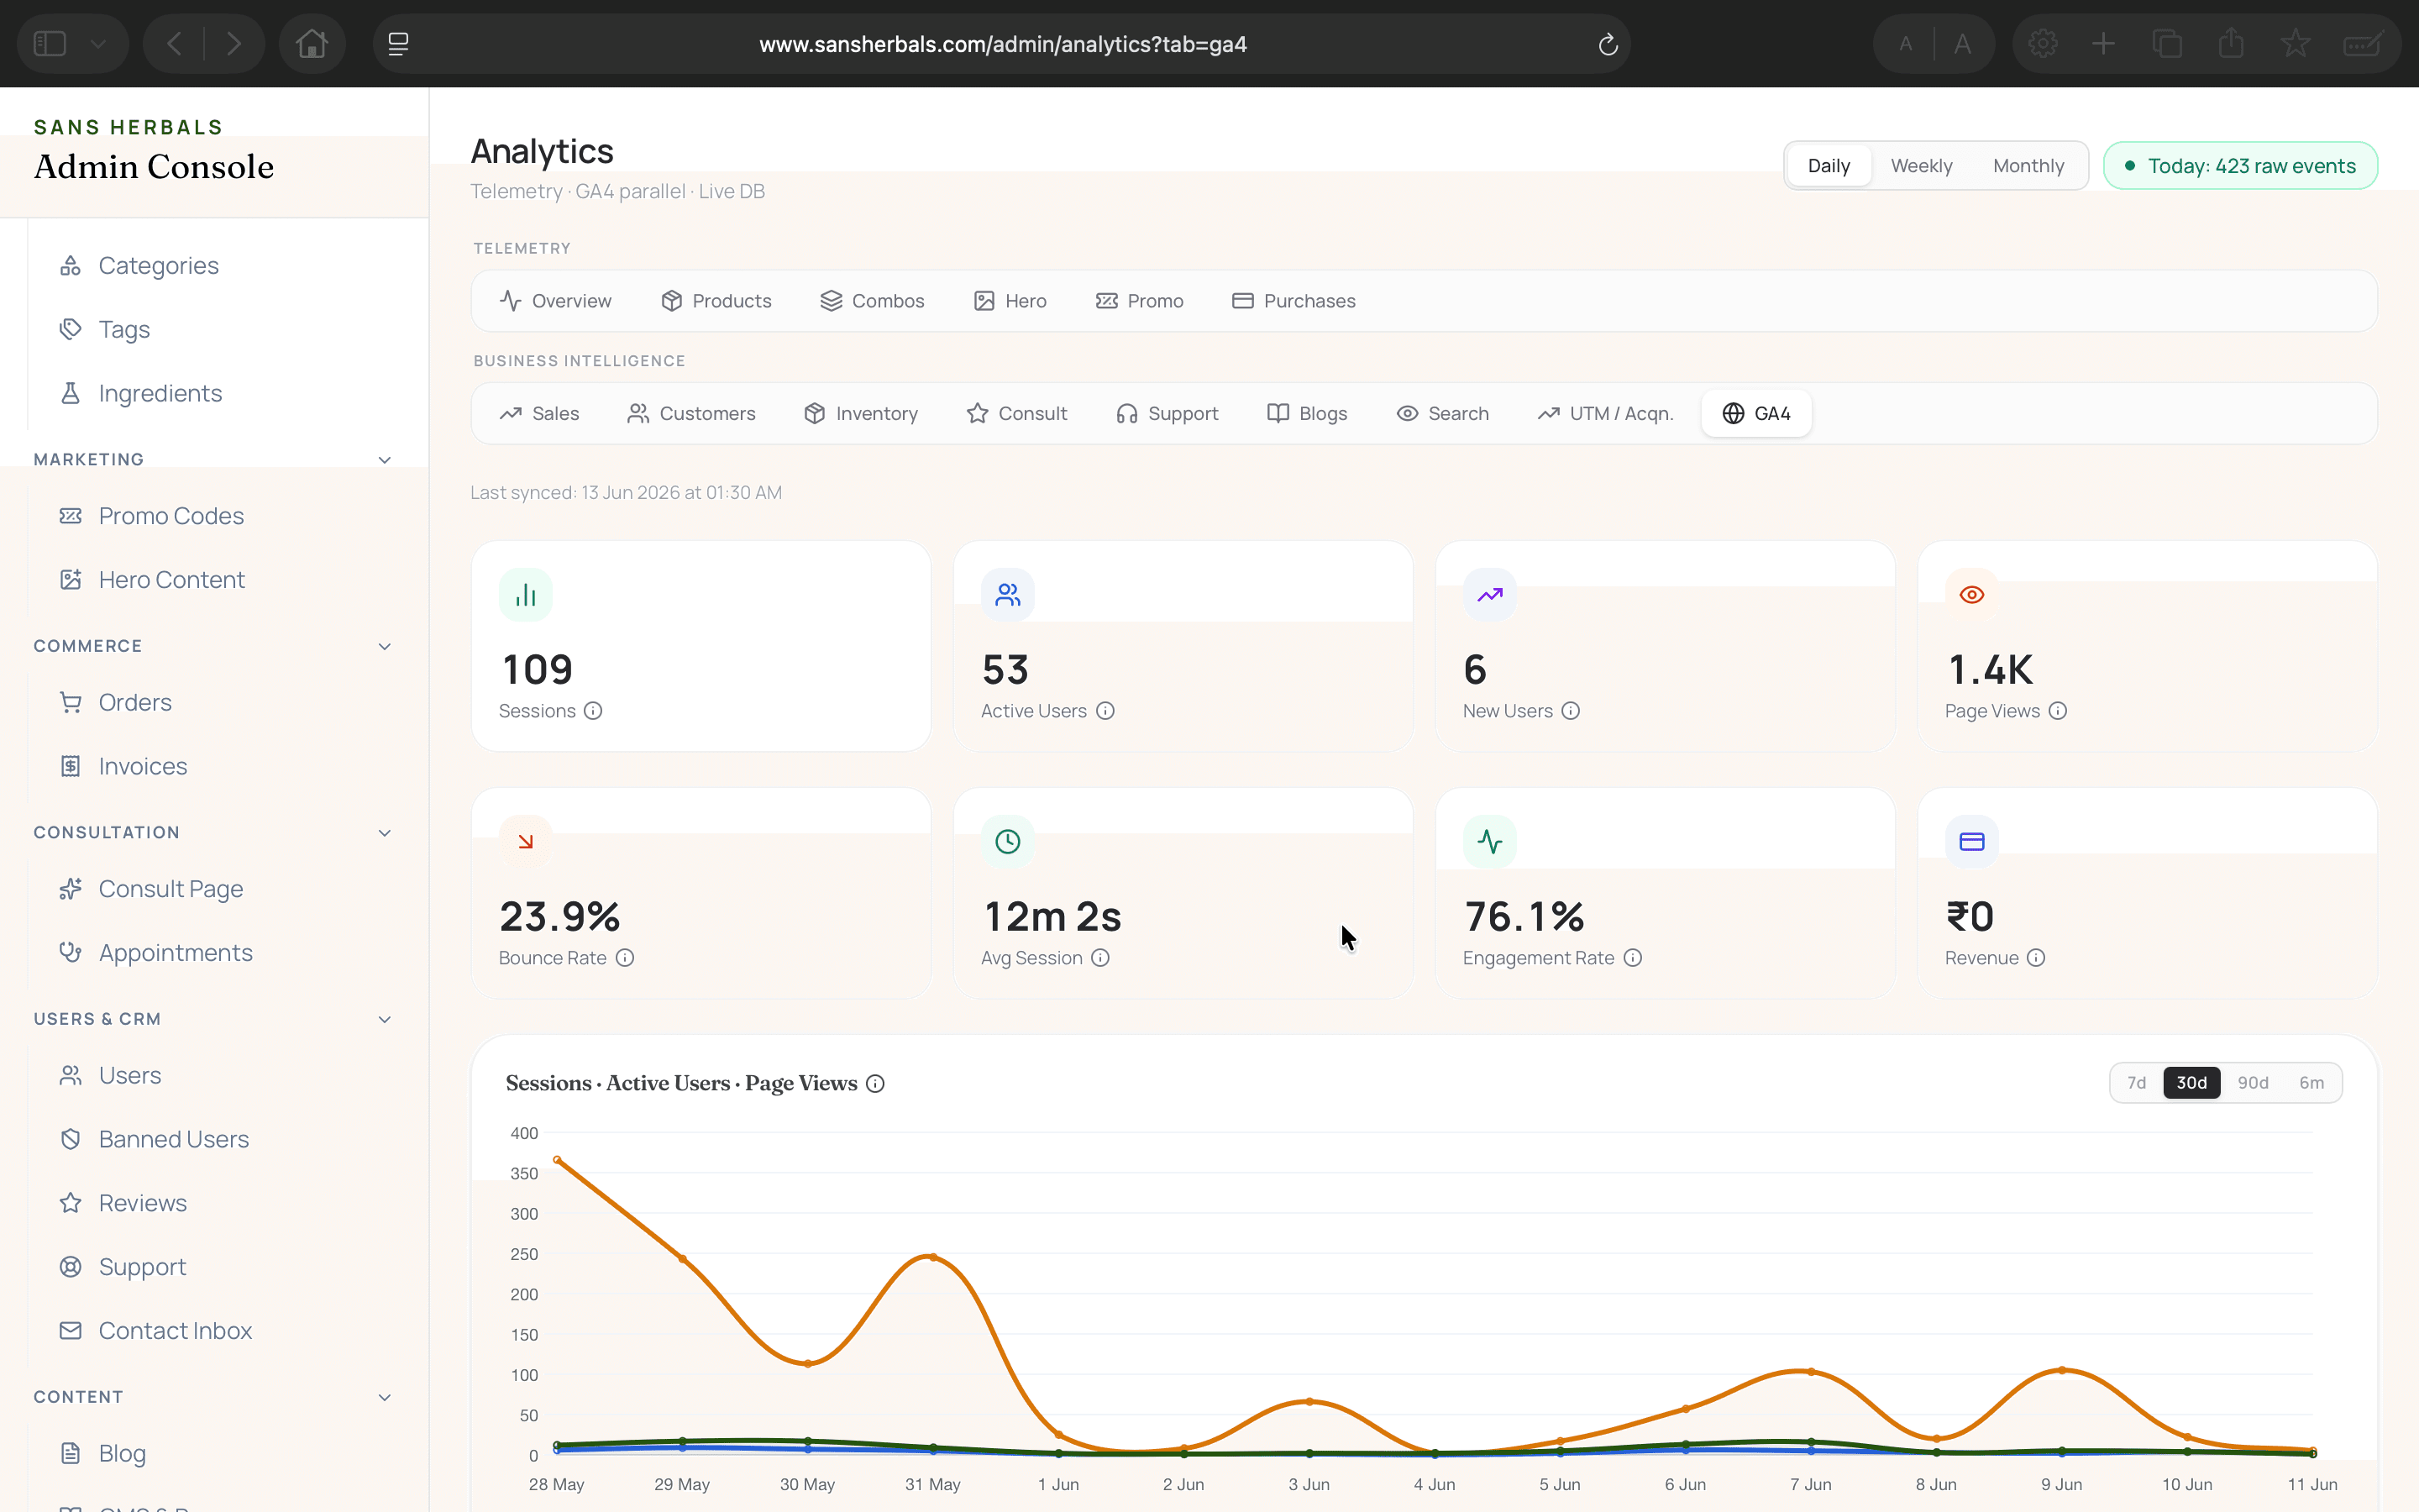Click the Revenue card icon
2419x1512 pixels.
tap(1971, 842)
